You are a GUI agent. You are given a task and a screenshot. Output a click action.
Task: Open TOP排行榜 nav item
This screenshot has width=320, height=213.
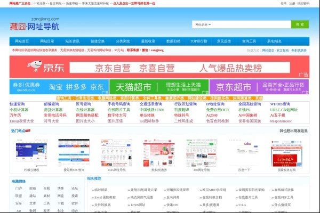(x=198, y=41)
